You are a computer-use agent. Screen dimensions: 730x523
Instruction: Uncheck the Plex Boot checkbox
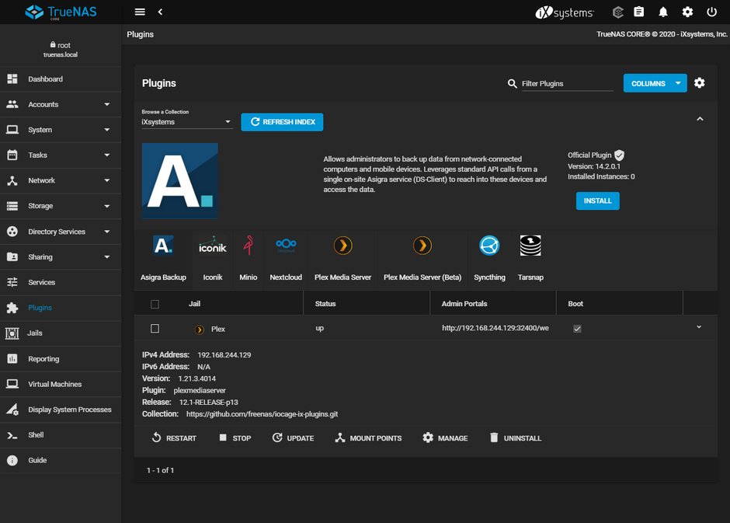click(577, 329)
